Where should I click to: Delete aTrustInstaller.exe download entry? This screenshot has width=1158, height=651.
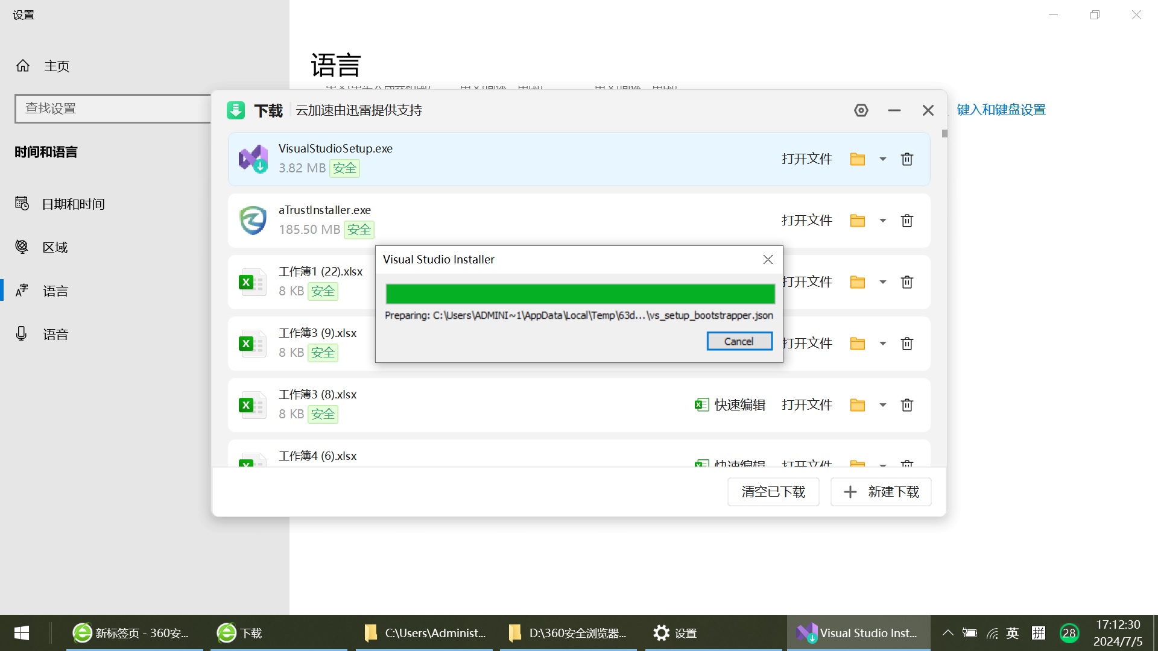click(907, 221)
